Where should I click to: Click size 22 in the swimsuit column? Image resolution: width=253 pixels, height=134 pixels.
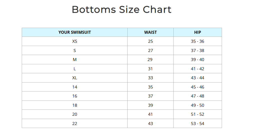[75, 123]
